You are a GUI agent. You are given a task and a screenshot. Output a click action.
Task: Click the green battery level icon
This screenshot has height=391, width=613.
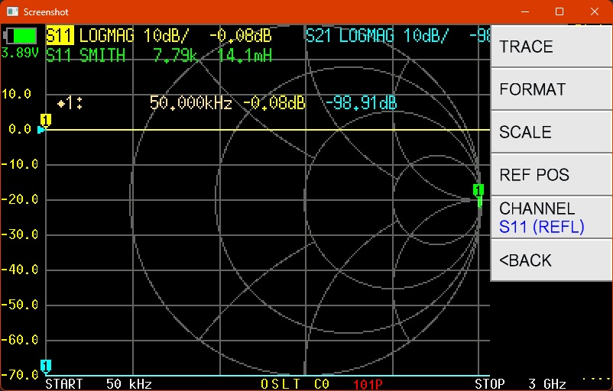click(x=21, y=36)
